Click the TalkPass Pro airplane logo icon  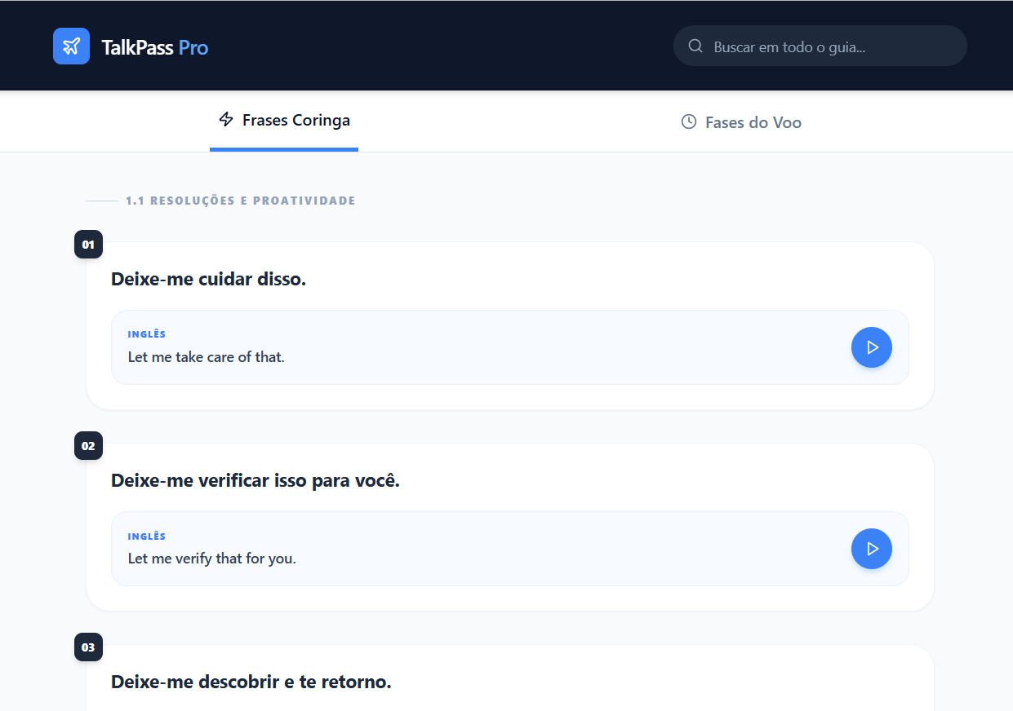pyautogui.click(x=71, y=46)
